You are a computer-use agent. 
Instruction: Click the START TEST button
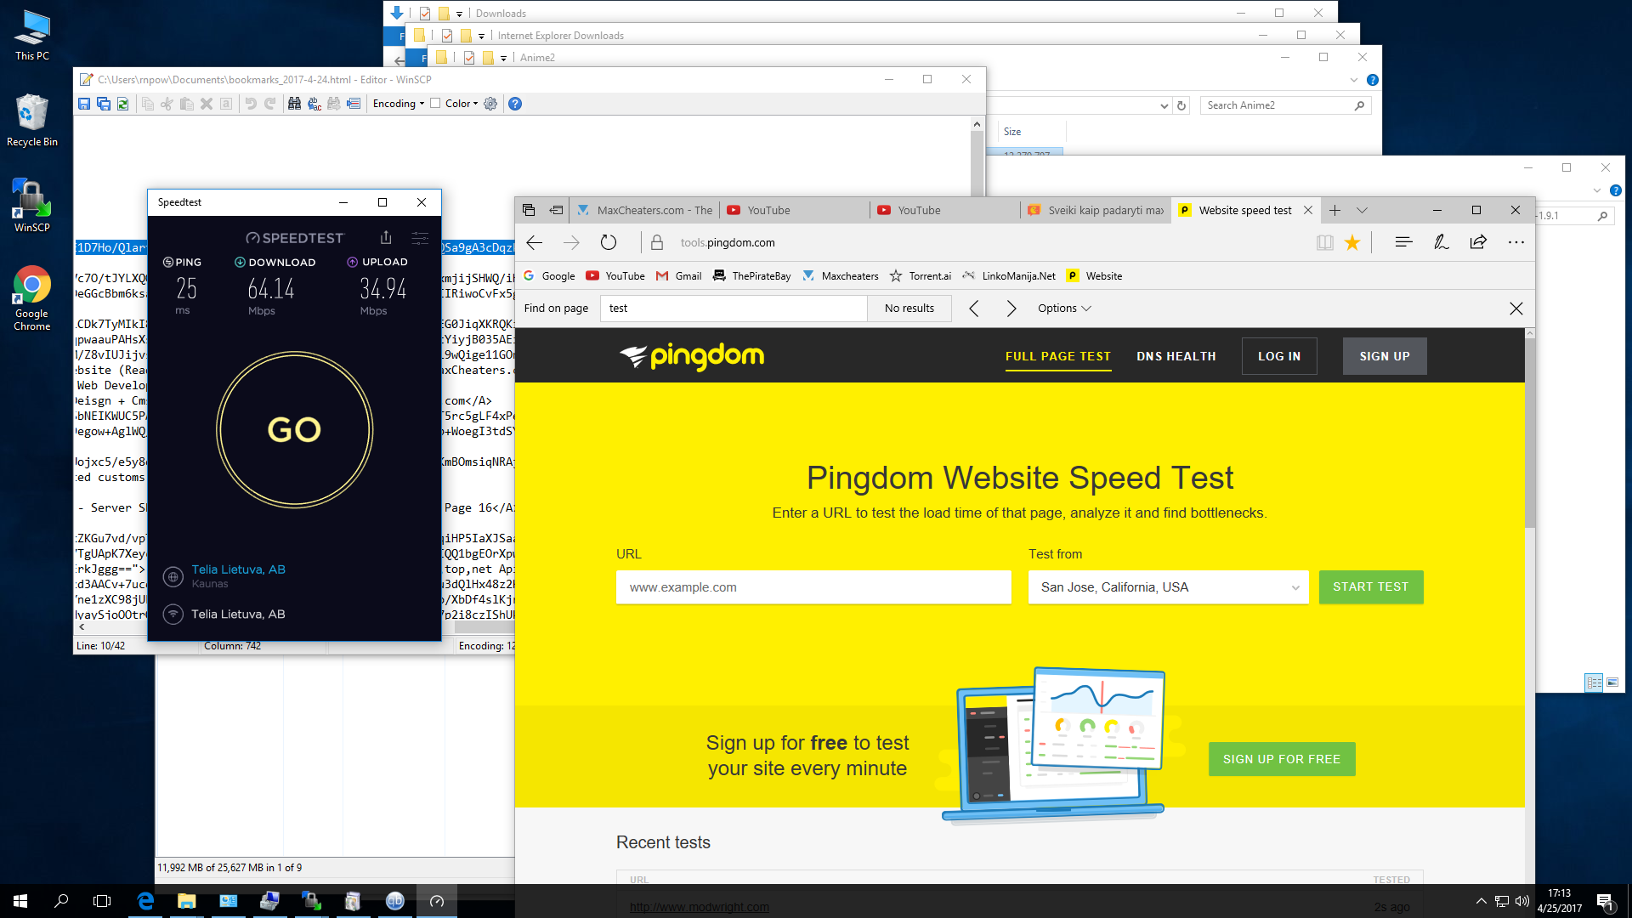1371,587
